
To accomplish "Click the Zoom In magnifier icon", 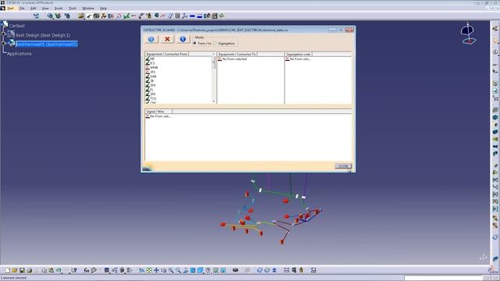I will [x=171, y=271].
